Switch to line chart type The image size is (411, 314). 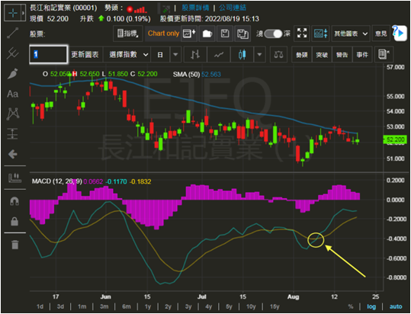click(219, 54)
